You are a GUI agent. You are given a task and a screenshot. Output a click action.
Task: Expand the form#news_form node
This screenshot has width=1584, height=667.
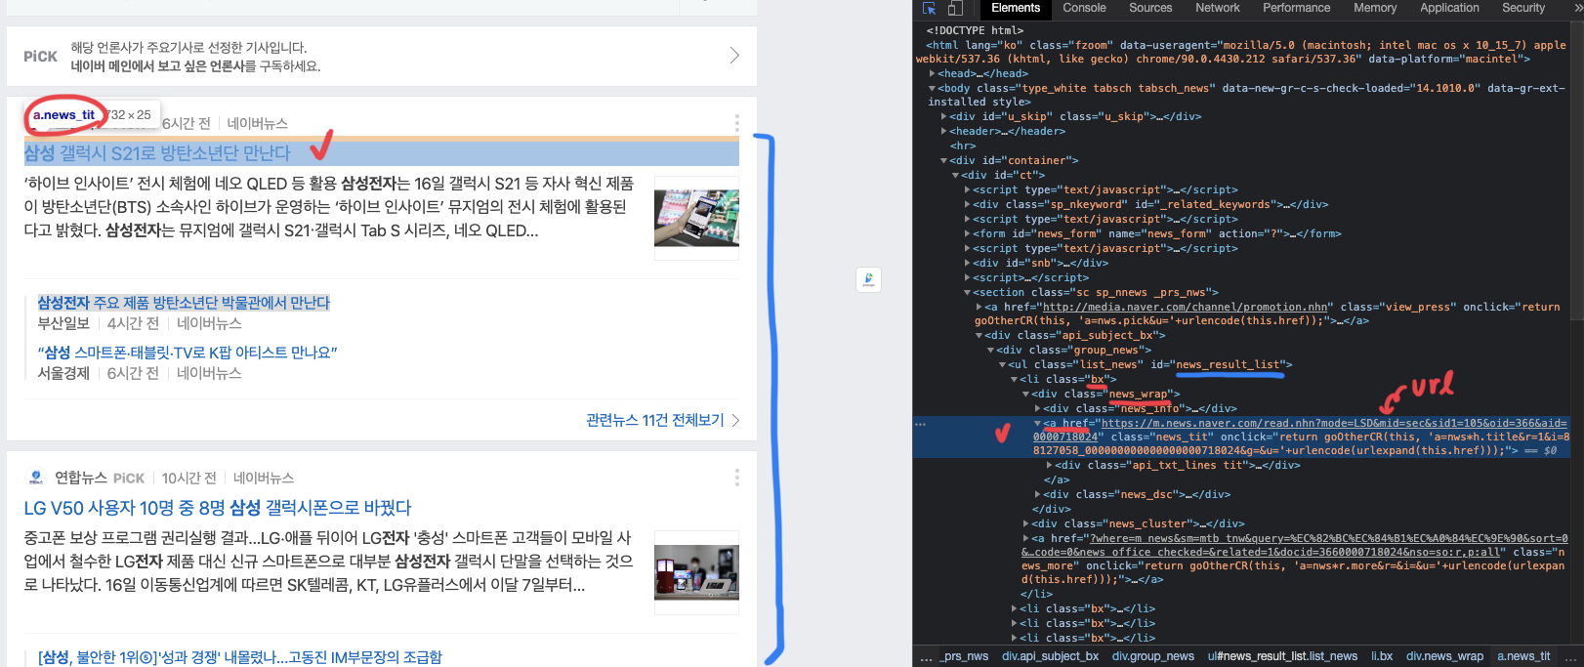click(967, 233)
